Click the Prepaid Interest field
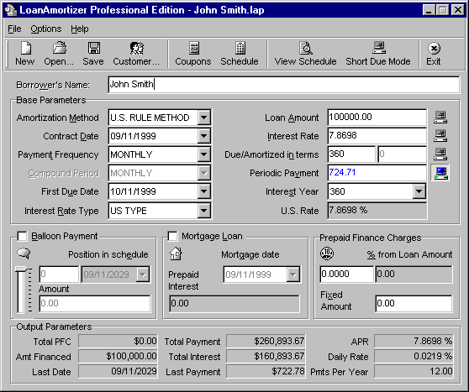 coord(234,304)
